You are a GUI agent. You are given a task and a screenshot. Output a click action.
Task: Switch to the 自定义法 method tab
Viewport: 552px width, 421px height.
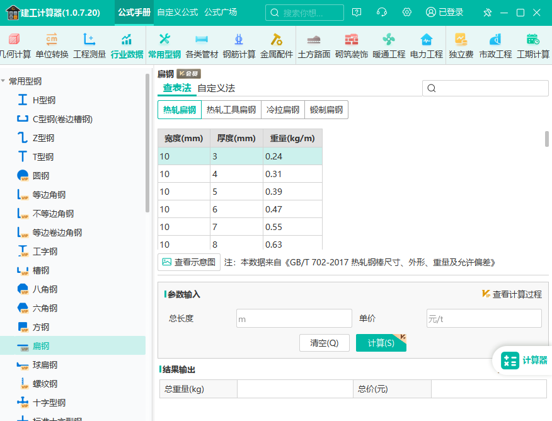pyautogui.click(x=216, y=88)
